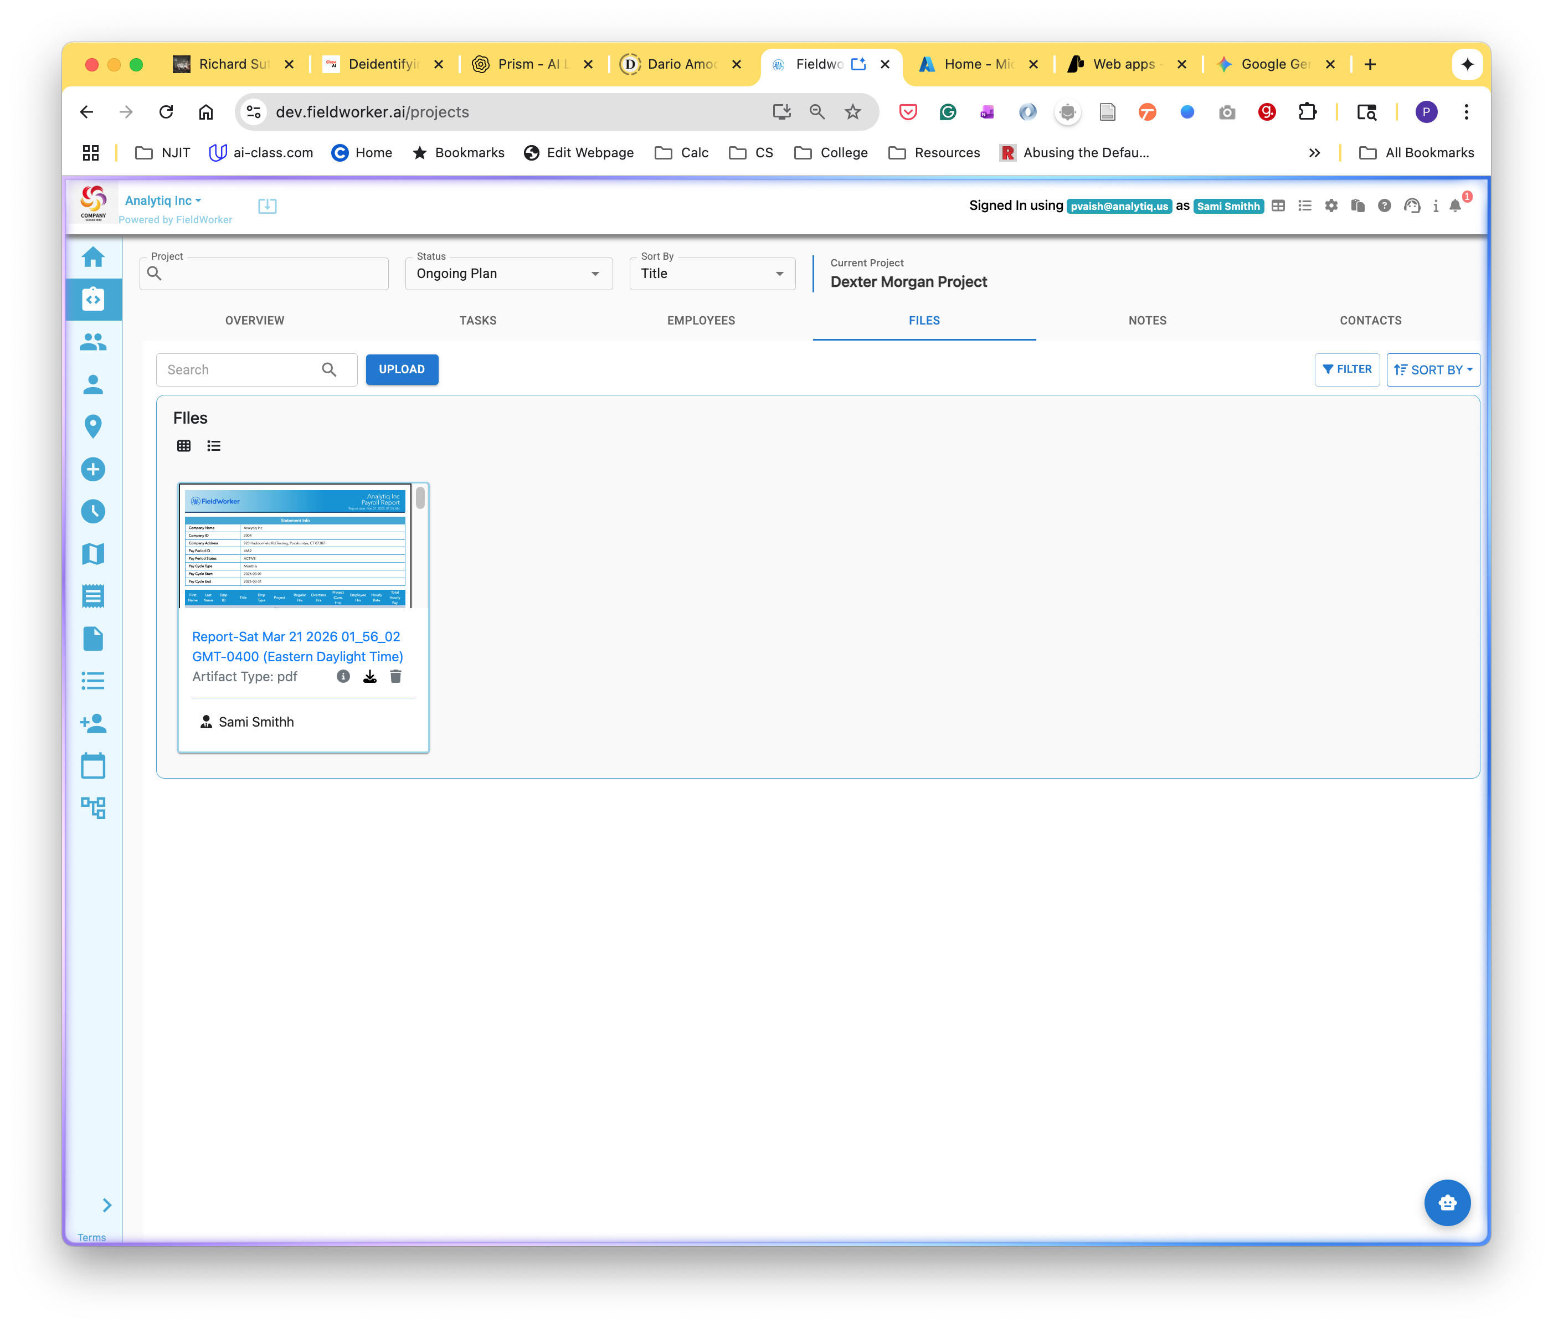Open the notifications bell icon
Image resolution: width=1553 pixels, height=1328 pixels.
1455,206
